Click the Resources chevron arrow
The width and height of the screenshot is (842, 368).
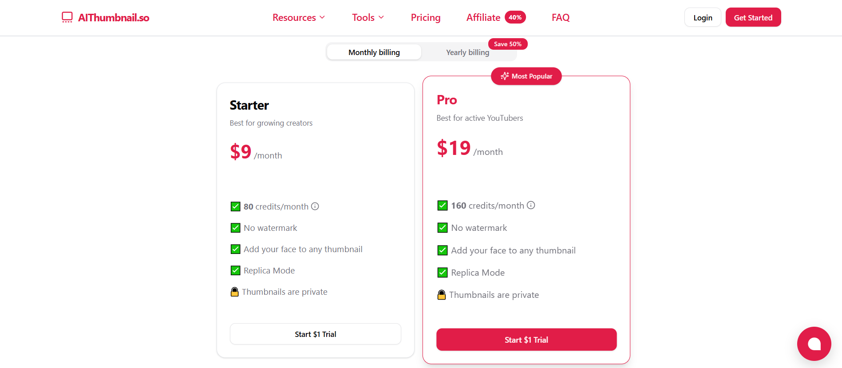322,18
